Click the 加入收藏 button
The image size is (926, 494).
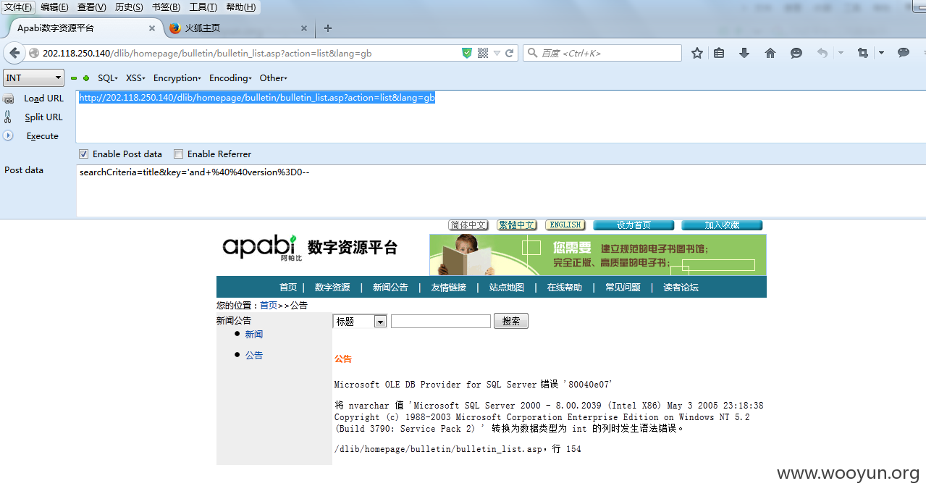[722, 225]
